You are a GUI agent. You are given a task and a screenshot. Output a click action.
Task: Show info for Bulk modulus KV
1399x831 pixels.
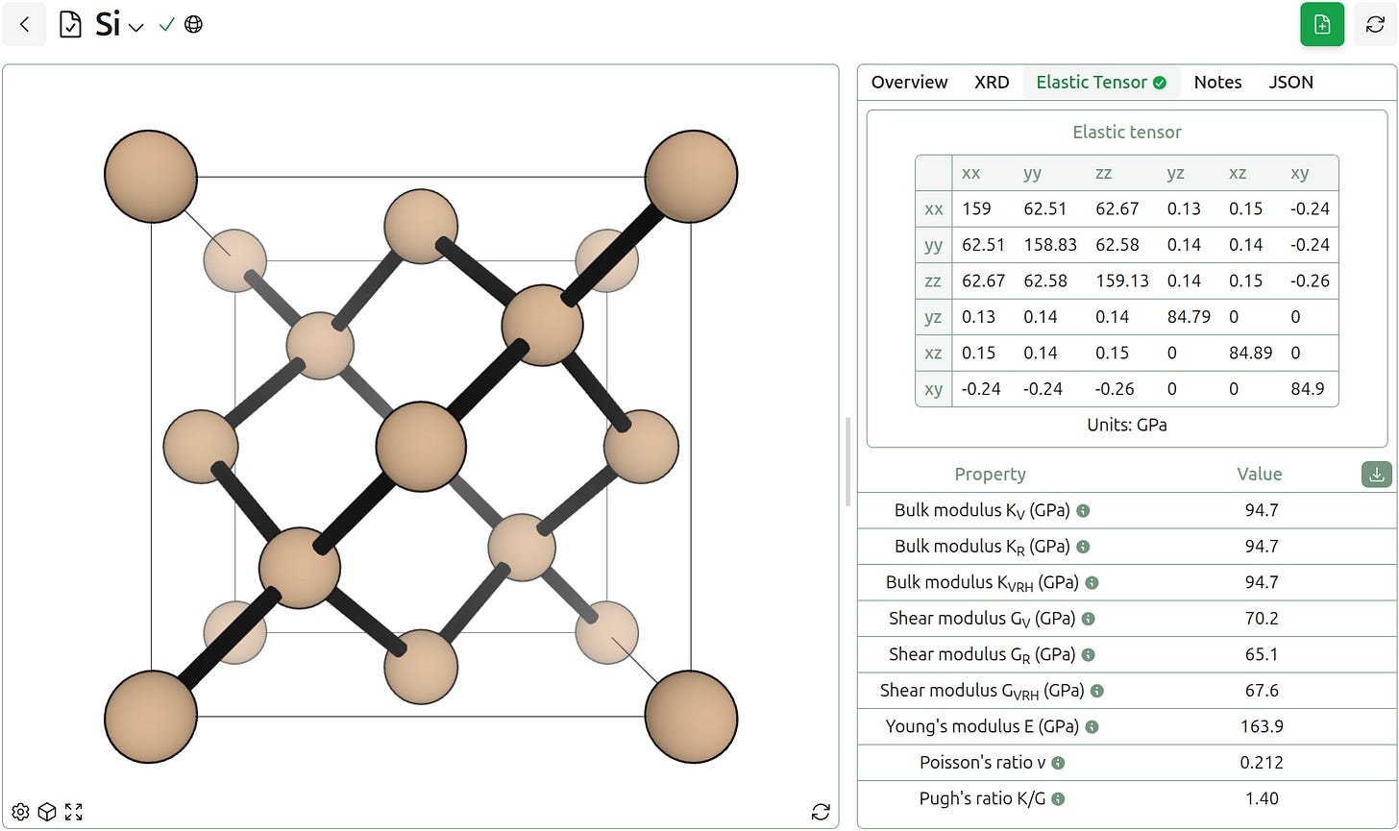1083,511
